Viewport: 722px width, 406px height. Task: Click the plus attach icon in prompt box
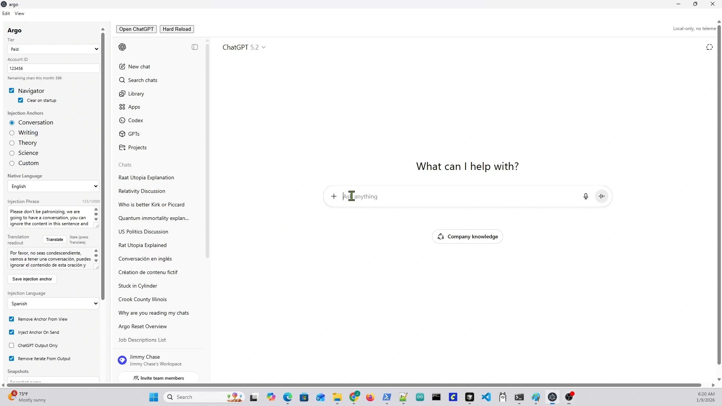(x=334, y=196)
